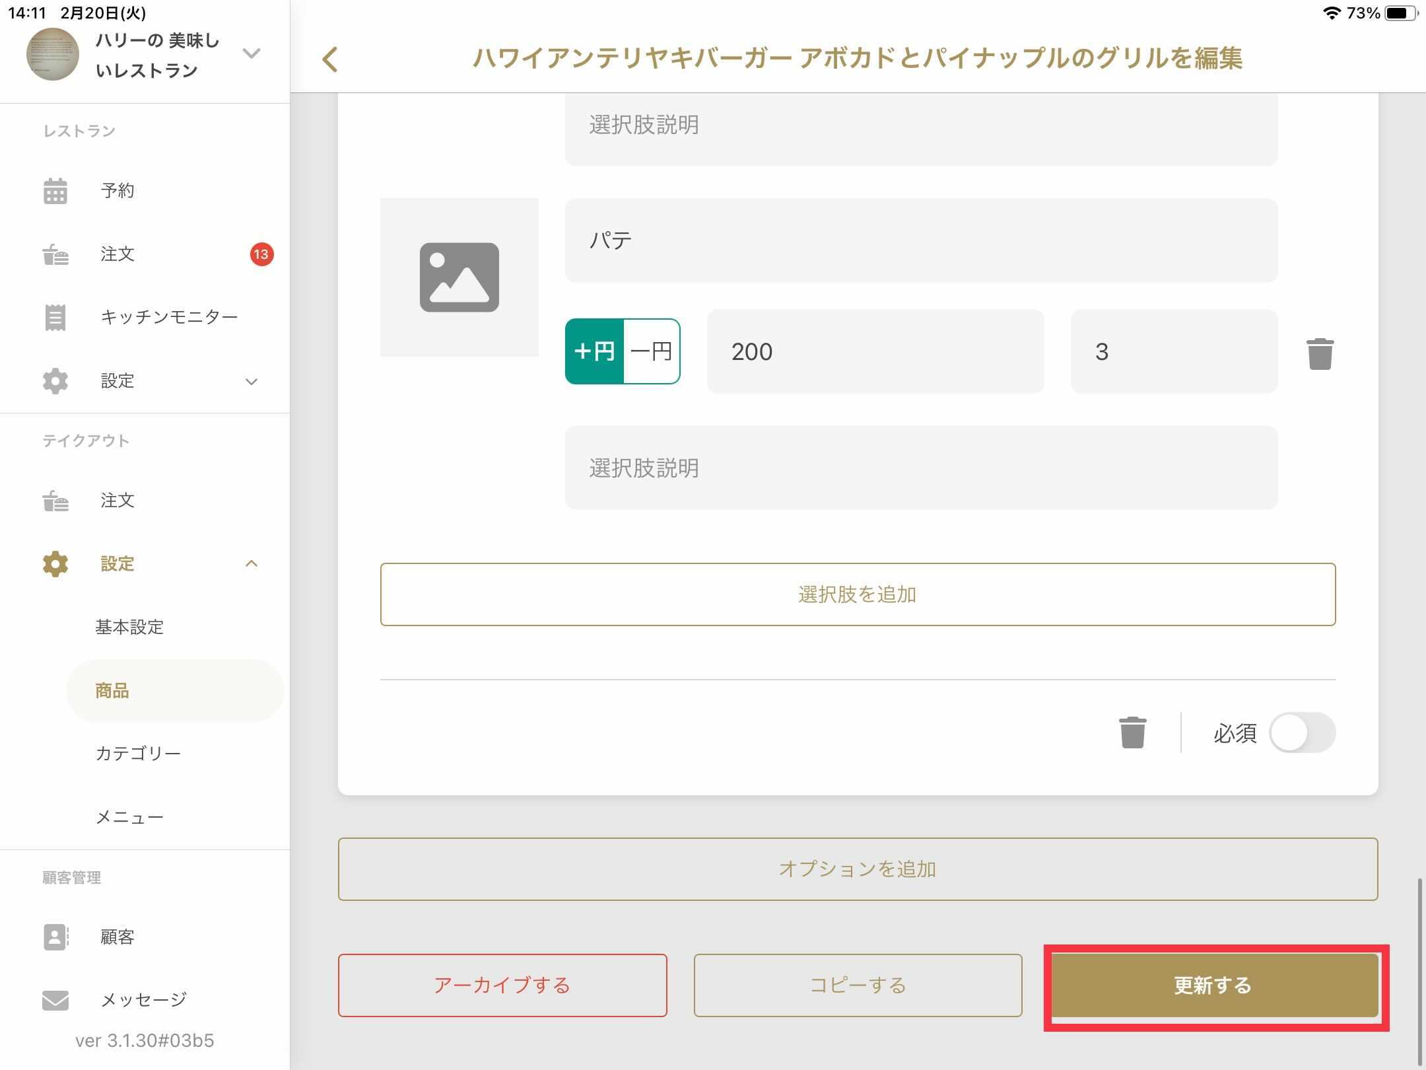Go to the 基本設定 menu item
Image resolution: width=1426 pixels, height=1070 pixels.
[x=129, y=627]
